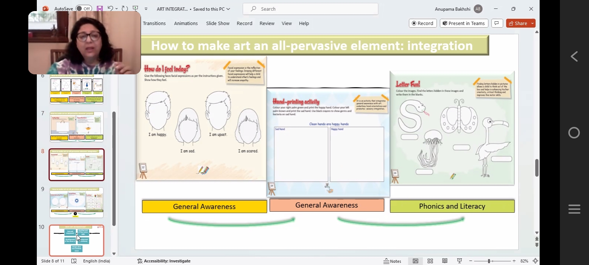589x265 pixels.
Task: Open the file name saved-location dropdown
Action: click(x=228, y=9)
